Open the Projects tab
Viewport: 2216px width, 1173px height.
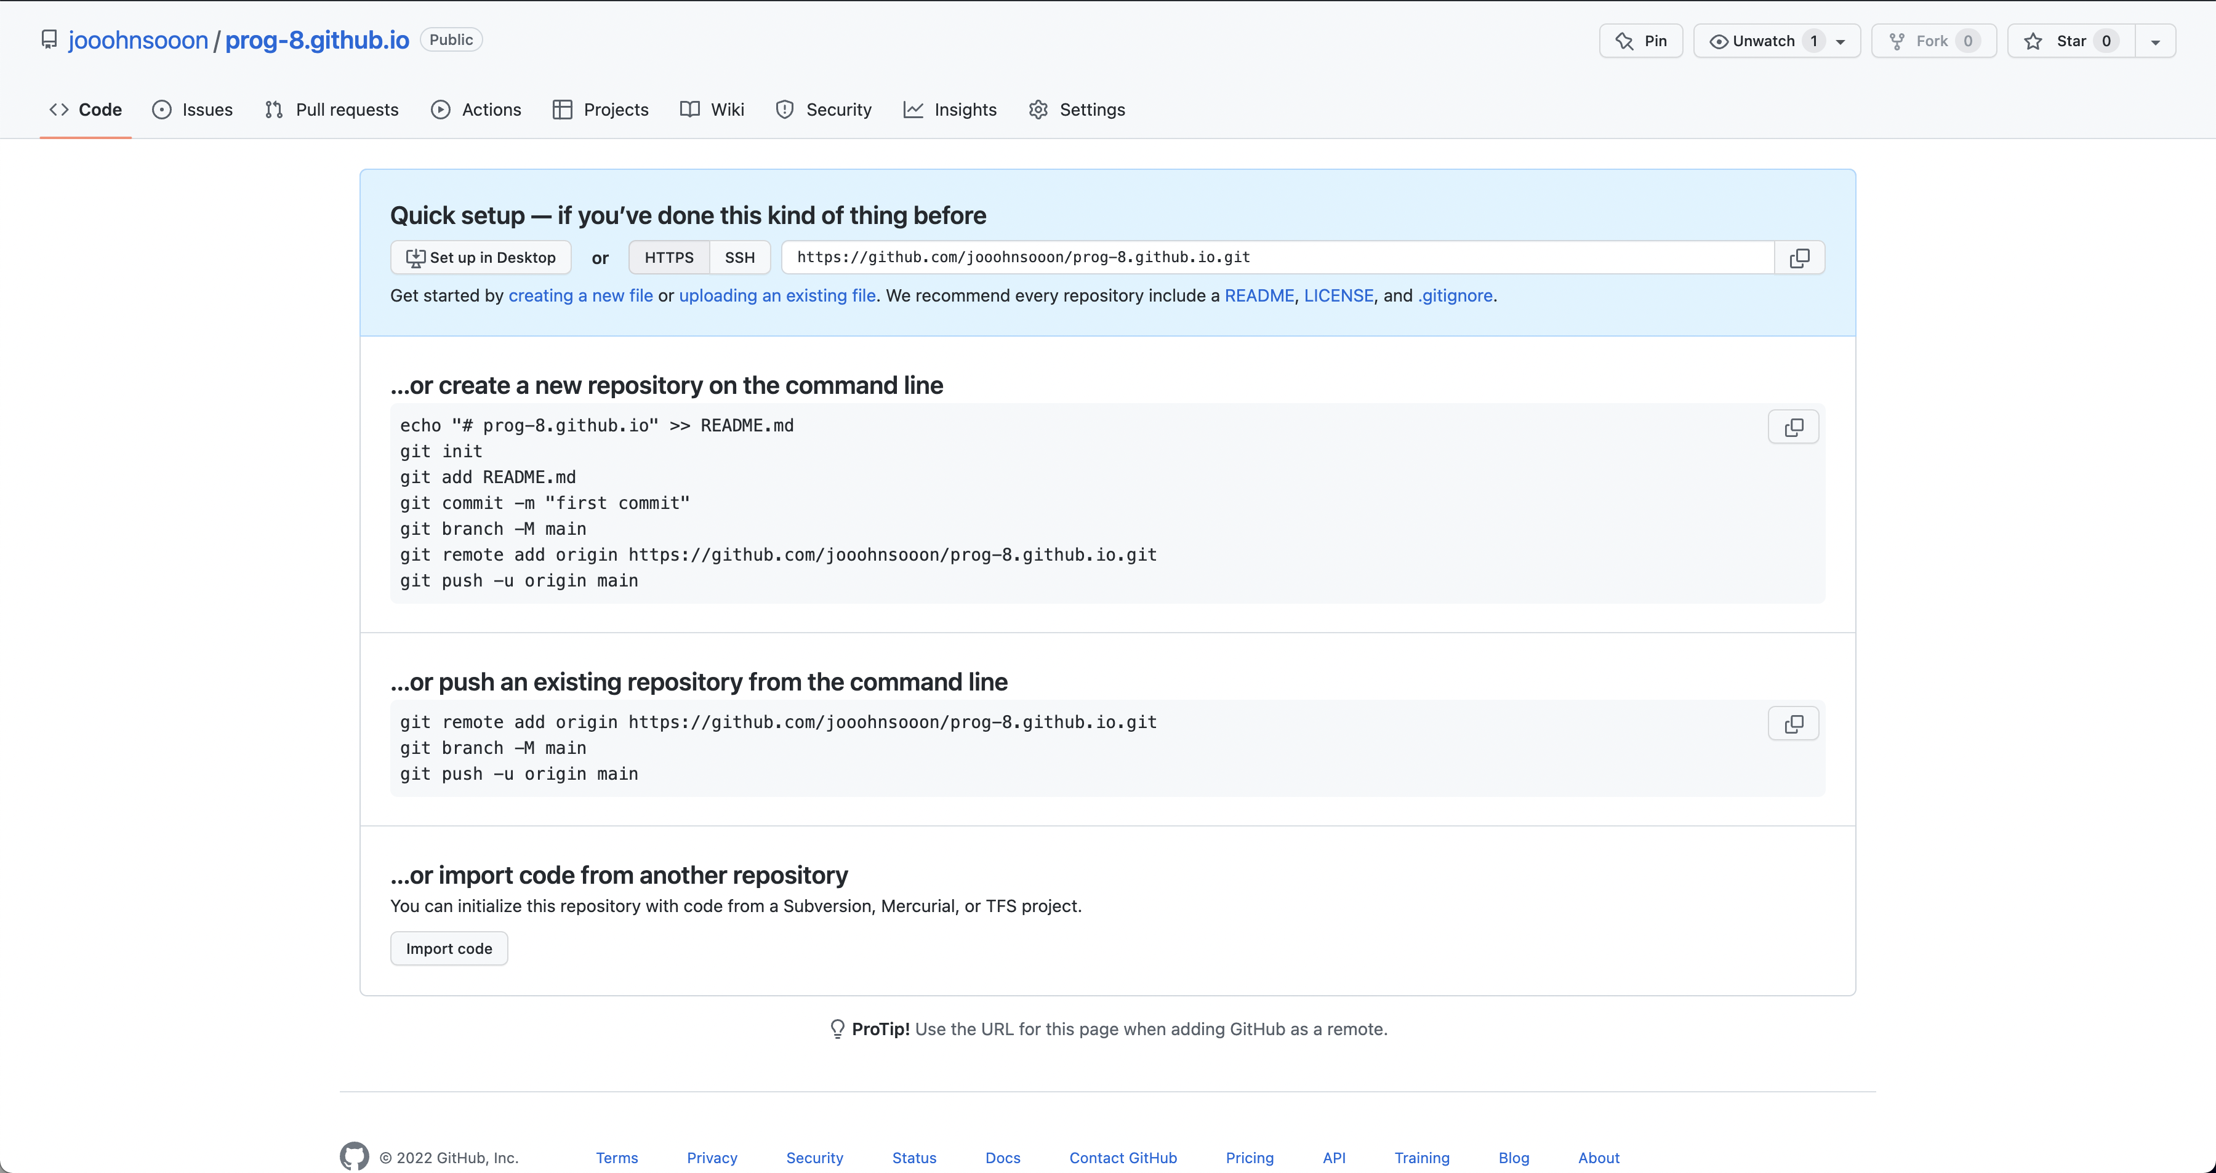[600, 109]
